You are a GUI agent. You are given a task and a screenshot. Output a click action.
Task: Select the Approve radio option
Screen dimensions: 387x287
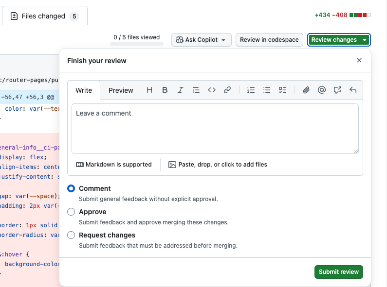pyautogui.click(x=71, y=212)
